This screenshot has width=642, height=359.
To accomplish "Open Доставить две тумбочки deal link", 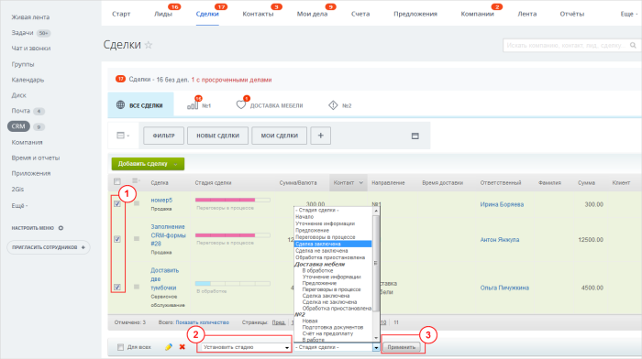I will 164,278.
